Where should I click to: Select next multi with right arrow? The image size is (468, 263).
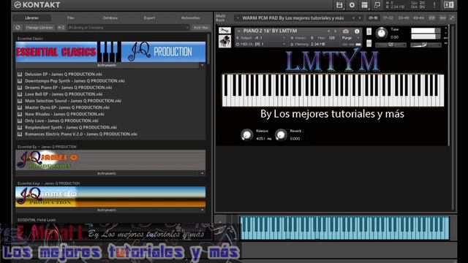point(360,18)
